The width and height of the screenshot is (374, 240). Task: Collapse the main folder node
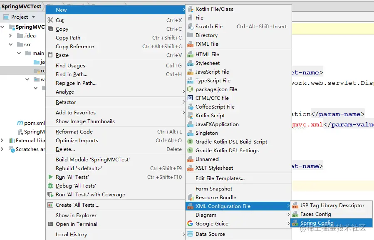(19, 53)
